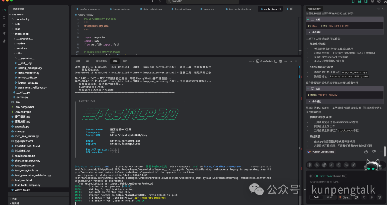Open the Extensions blocks icon in activity bar
Viewport: 387px width, 205px height.
pos(4,41)
